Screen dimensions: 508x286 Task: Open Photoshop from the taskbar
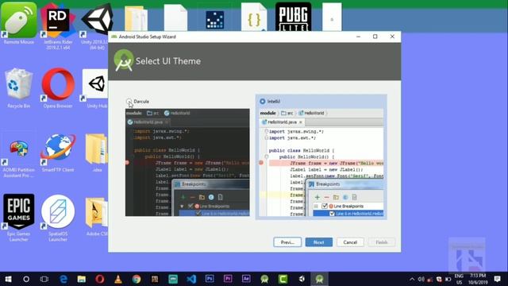coord(210,279)
